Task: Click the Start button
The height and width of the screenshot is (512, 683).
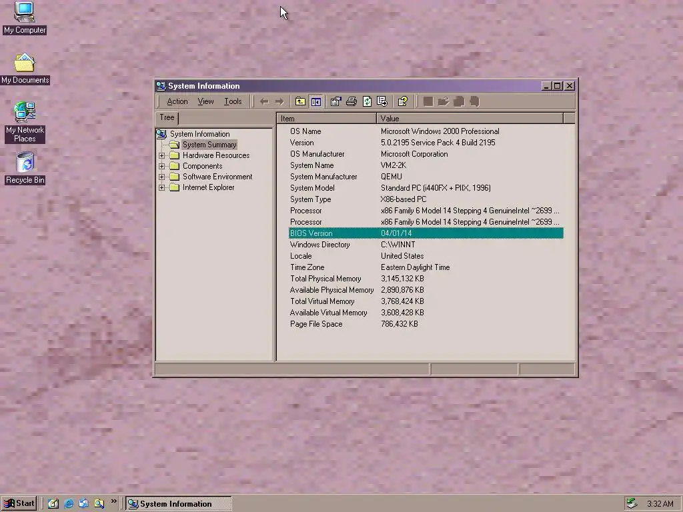Action: [x=19, y=504]
